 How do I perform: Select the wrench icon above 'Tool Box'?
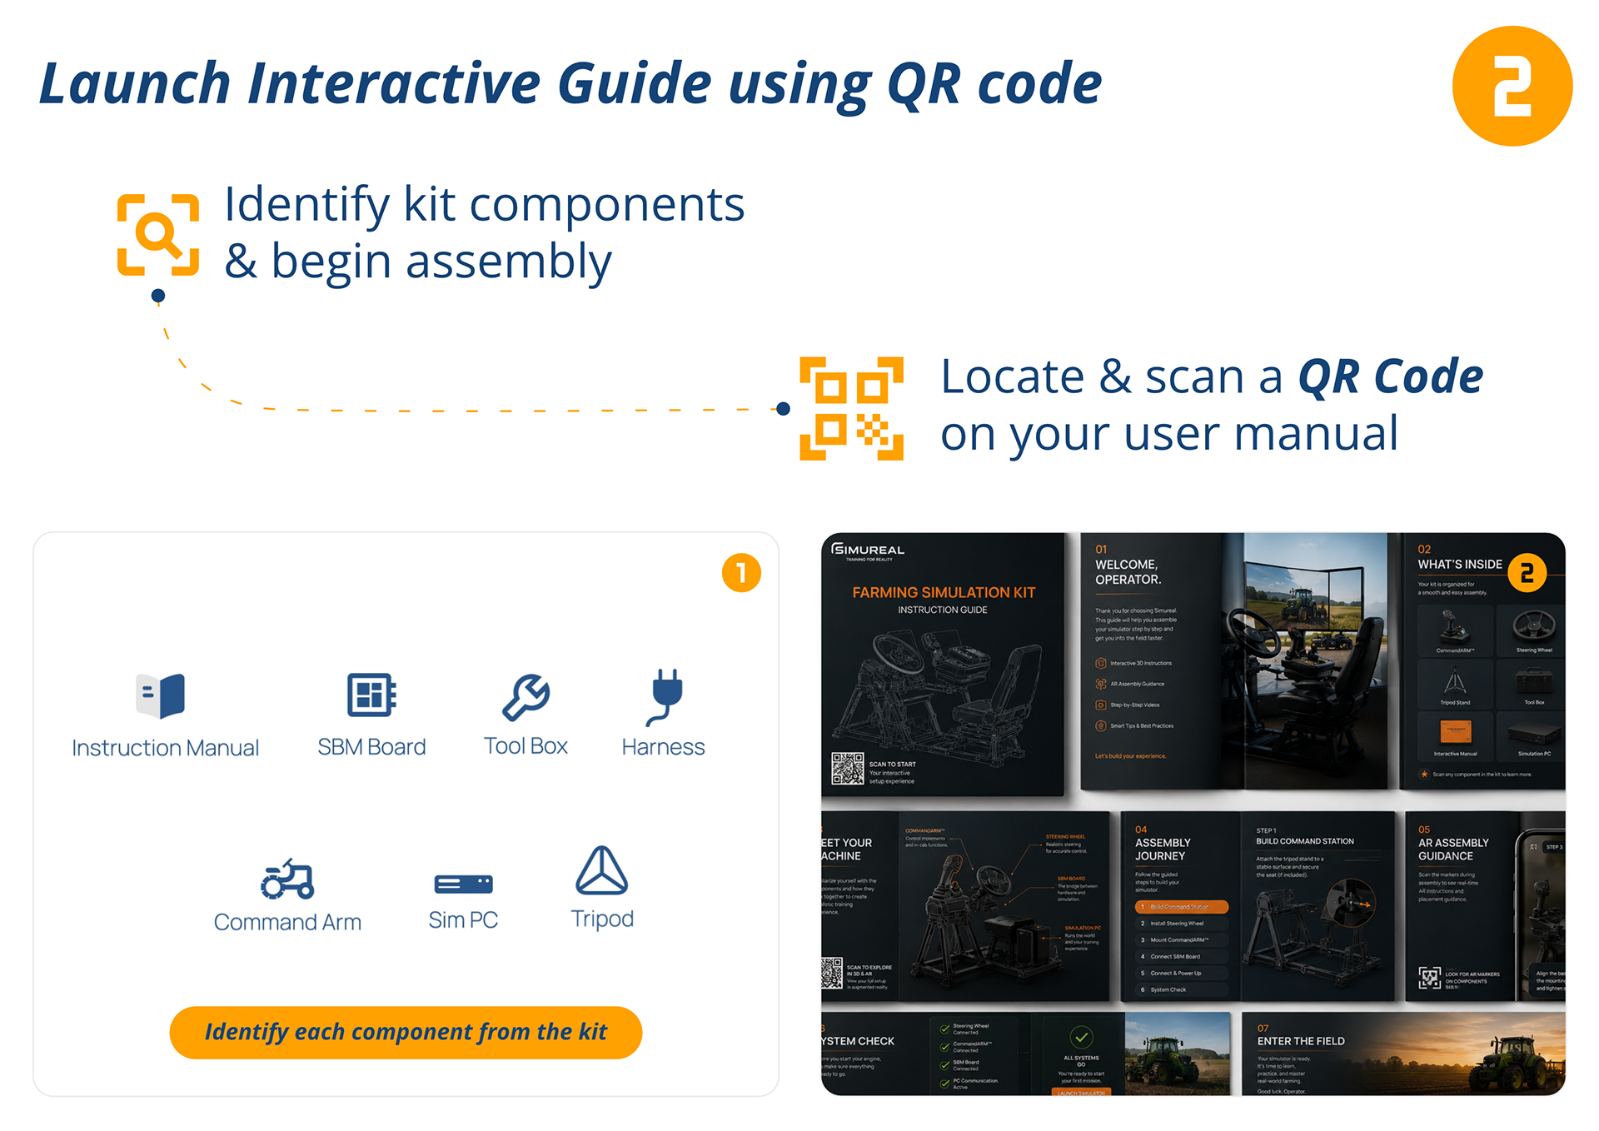[526, 696]
